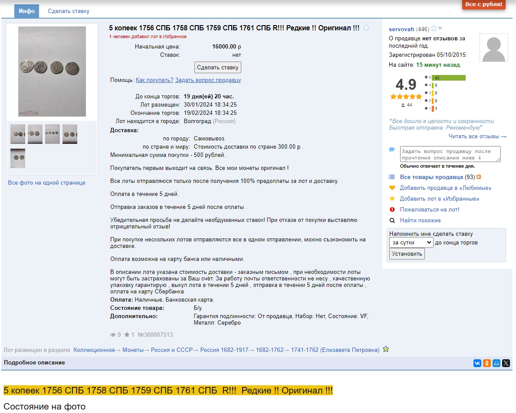Share via the Moy Mir icon

coord(496,363)
